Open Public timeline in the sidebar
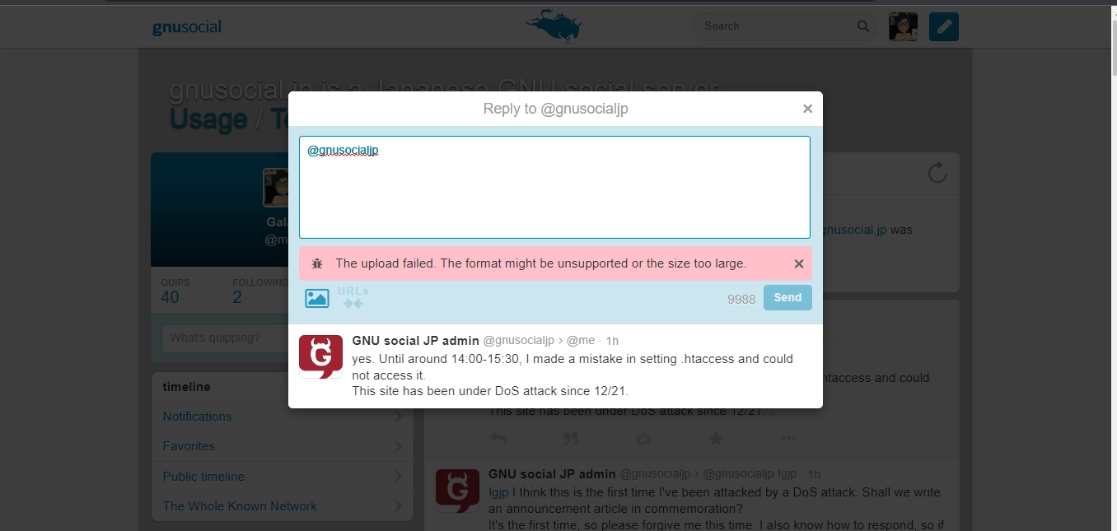 pos(283,477)
